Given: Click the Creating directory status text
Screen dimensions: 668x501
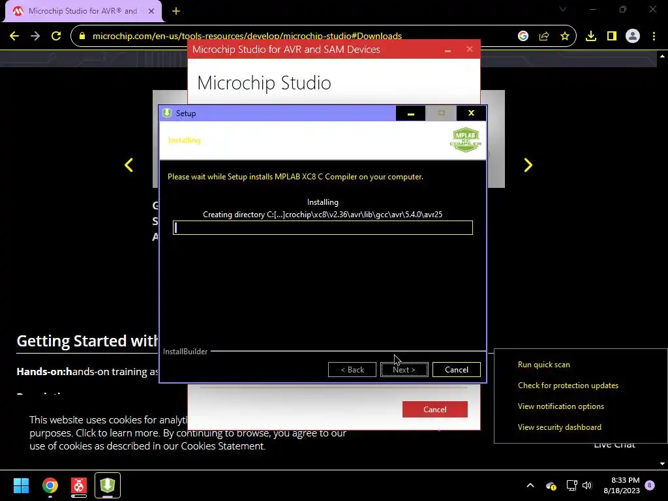Looking at the screenshot, I should click(x=322, y=215).
